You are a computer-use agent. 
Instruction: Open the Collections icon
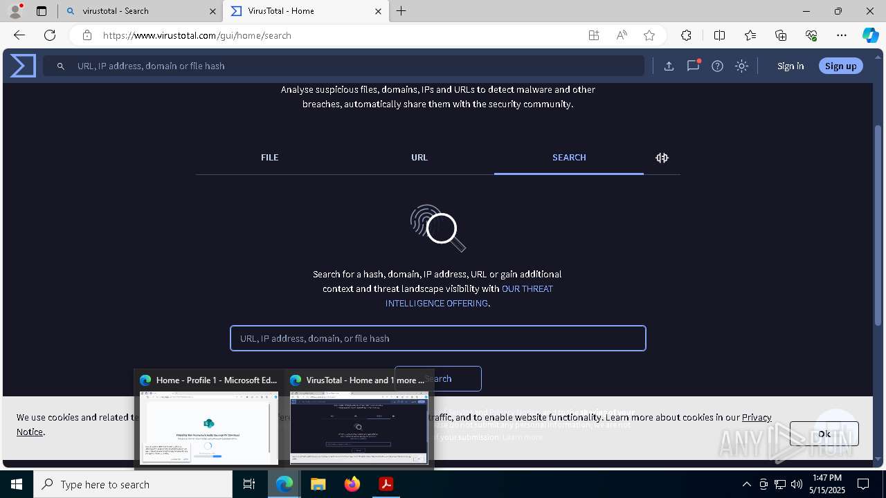pos(781,35)
